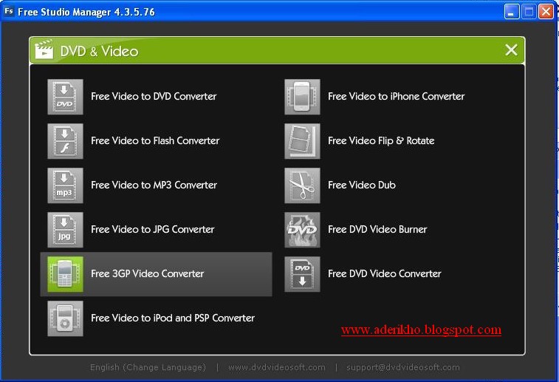
Task: Select Free Video to MP3 Converter text
Action: (x=154, y=185)
